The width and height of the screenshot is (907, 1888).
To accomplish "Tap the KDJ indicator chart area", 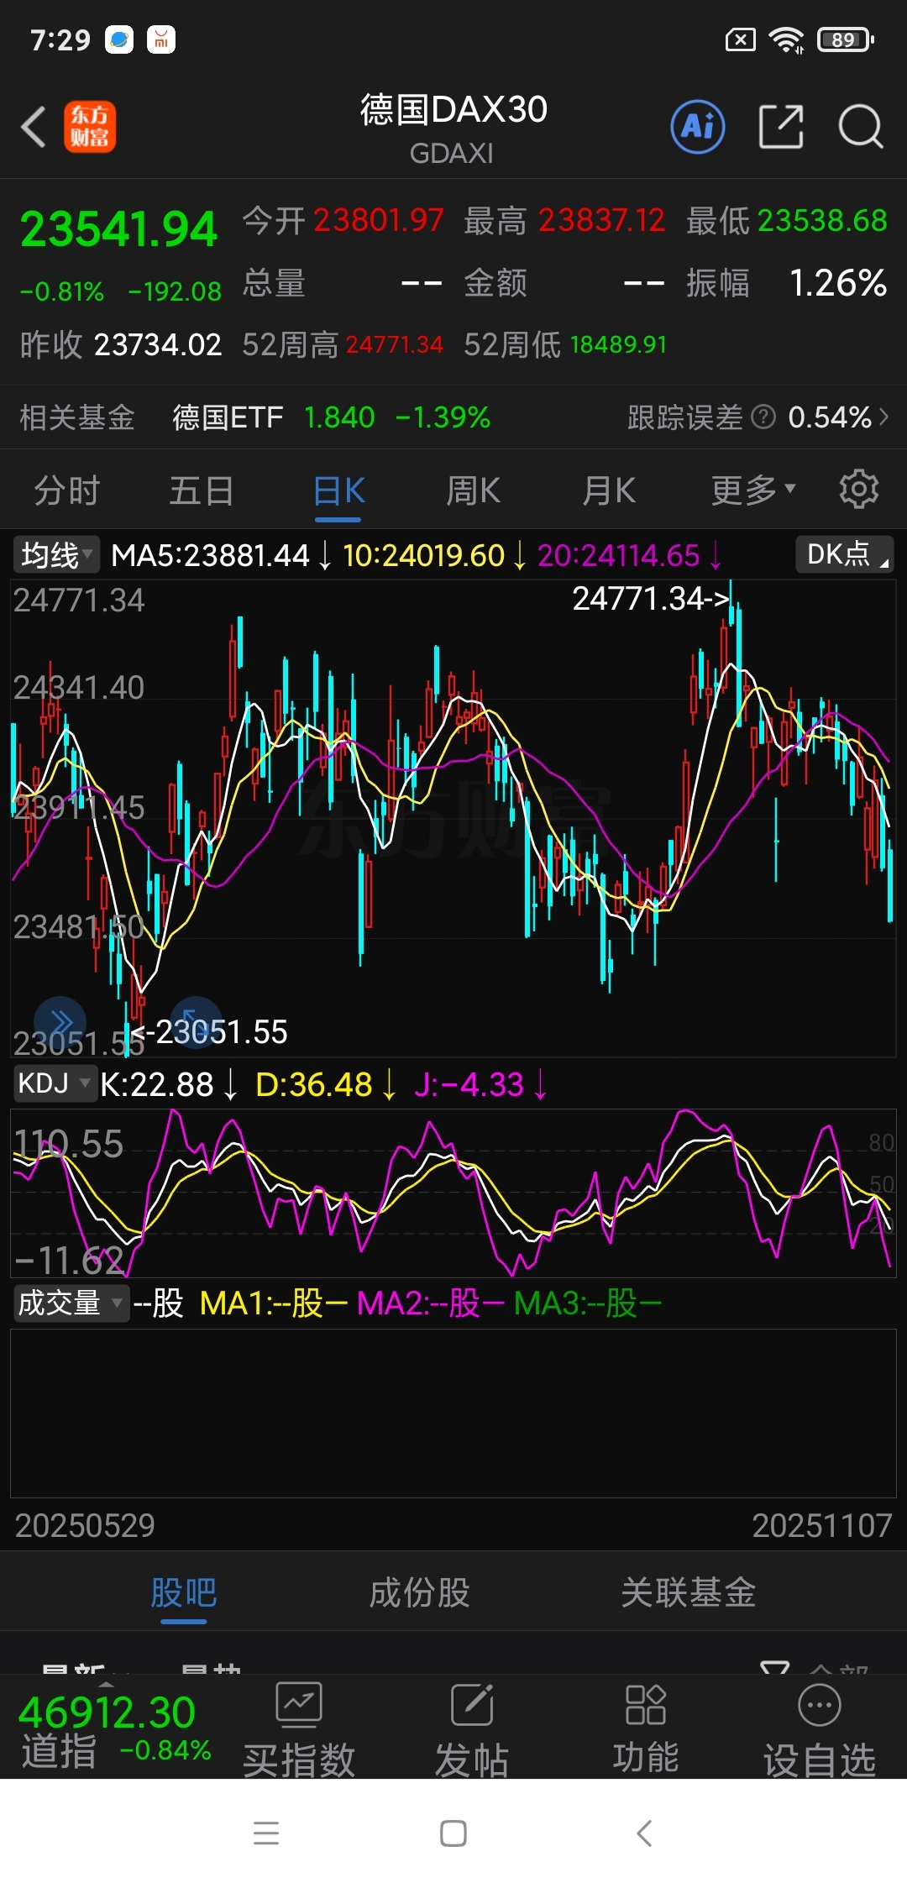I will point(453,1193).
